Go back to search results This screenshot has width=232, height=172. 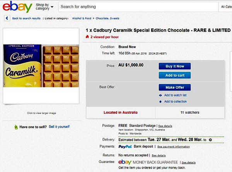click(26, 18)
